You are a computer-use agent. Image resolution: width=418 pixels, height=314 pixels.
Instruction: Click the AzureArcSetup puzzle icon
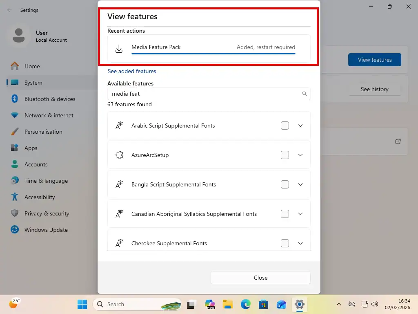(119, 155)
